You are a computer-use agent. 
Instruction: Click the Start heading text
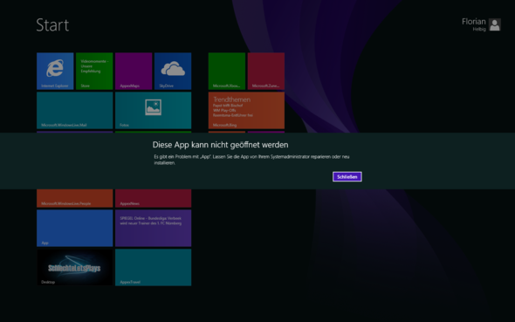coord(52,25)
